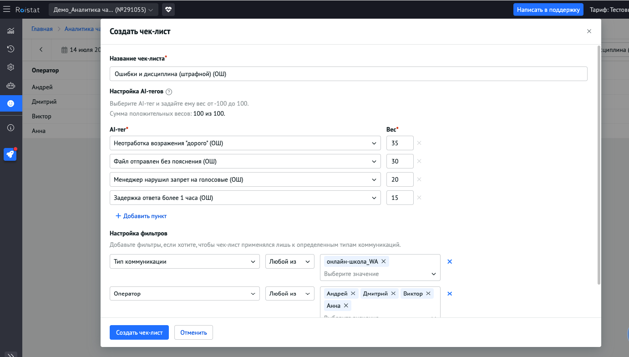
Task: Click the history clock sidebar icon
Action: [11, 49]
